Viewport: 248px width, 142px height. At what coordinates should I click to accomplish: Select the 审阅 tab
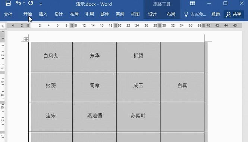pyautogui.click(x=120, y=14)
